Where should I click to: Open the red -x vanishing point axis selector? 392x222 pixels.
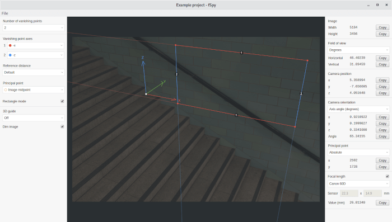coord(36,45)
